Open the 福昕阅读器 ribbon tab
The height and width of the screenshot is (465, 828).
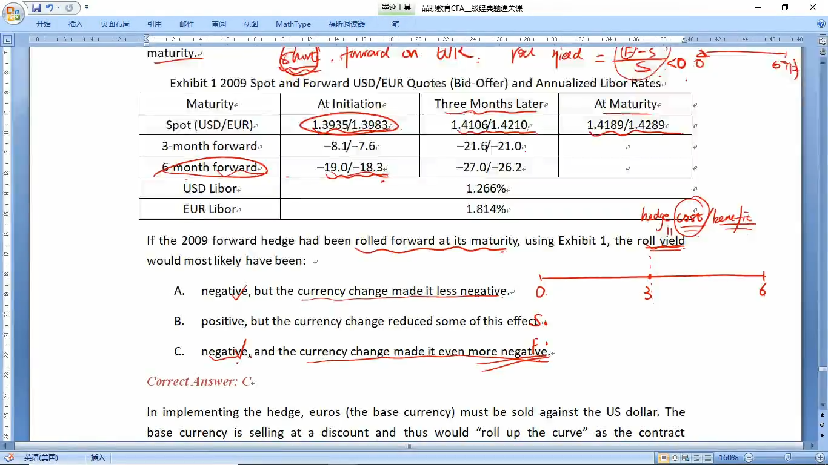347,24
